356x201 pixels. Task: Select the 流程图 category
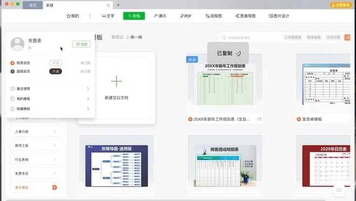point(214,16)
